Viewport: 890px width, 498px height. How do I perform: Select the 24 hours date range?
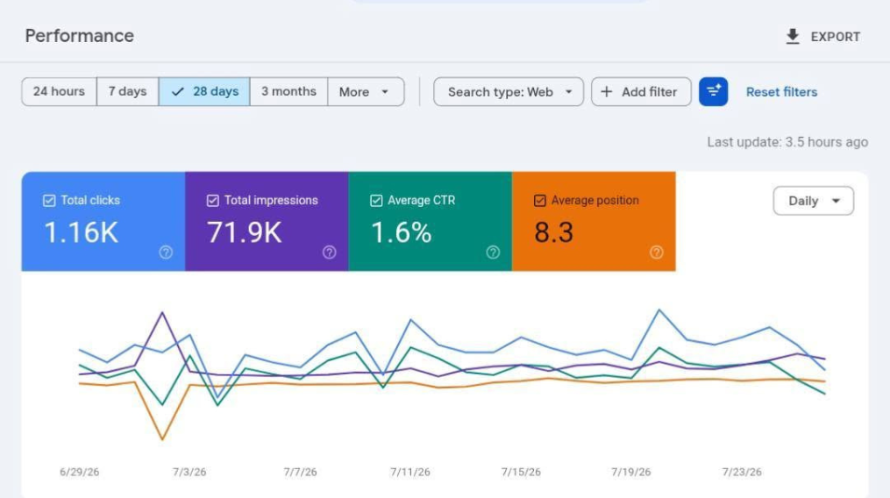pyautogui.click(x=59, y=91)
